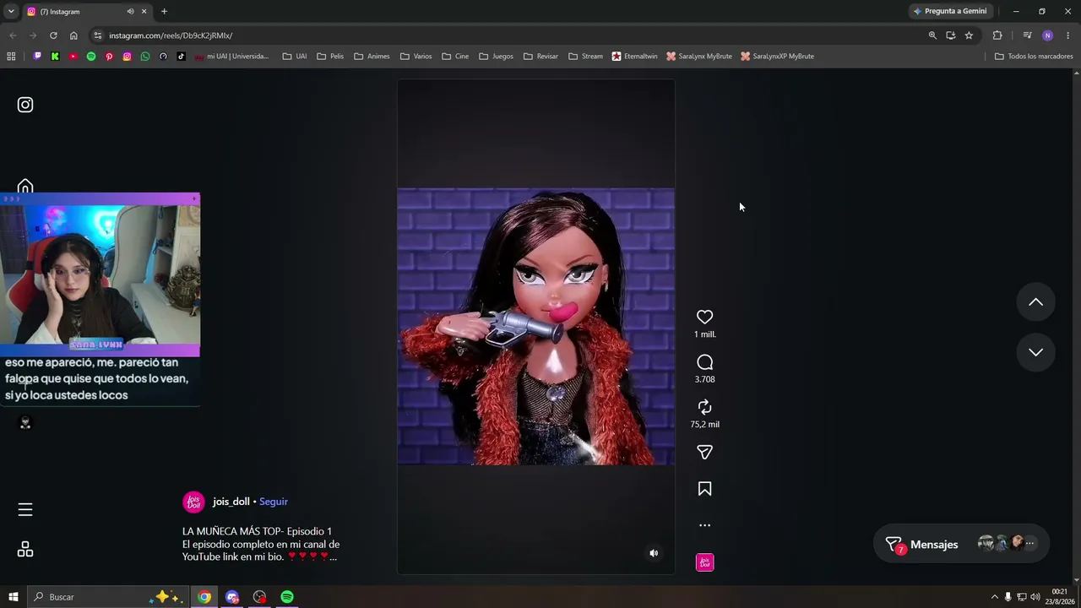Expand the Cine bookmarks folder
Image resolution: width=1081 pixels, height=608 pixels.
point(455,57)
